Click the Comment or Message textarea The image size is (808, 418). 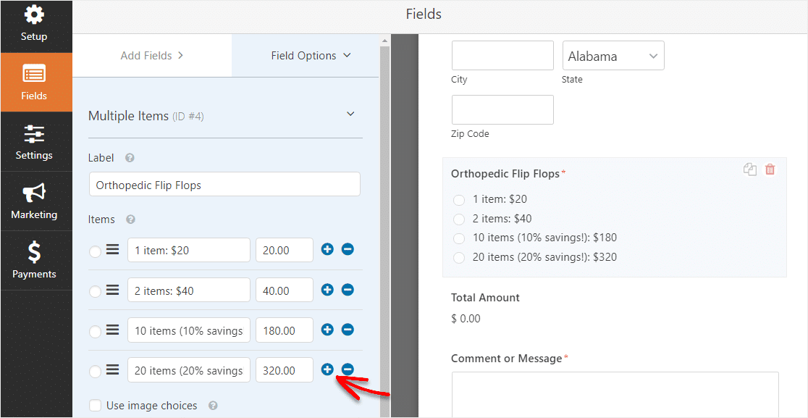(x=615, y=395)
